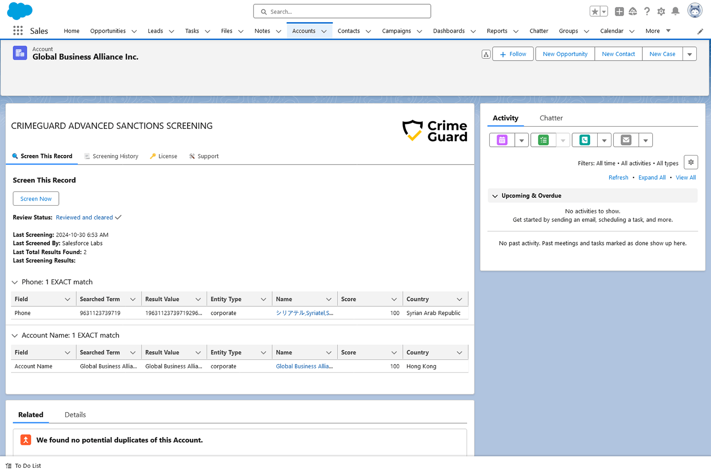Open the Details tab
This screenshot has height=474, width=711.
coord(75,415)
